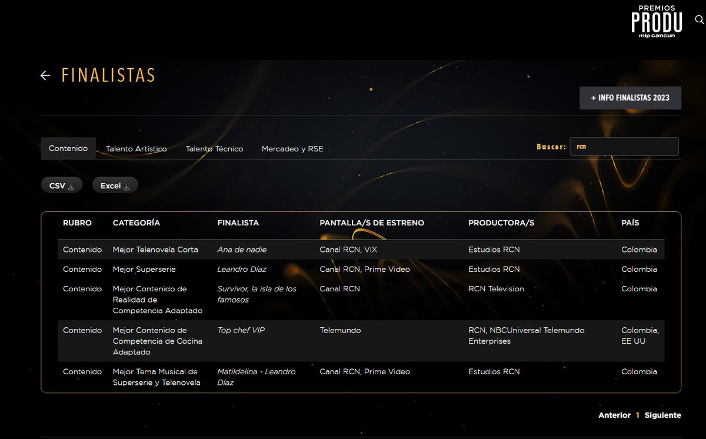Open the Mercadeo y RSE tab
The height and width of the screenshot is (439, 706).
pos(292,149)
